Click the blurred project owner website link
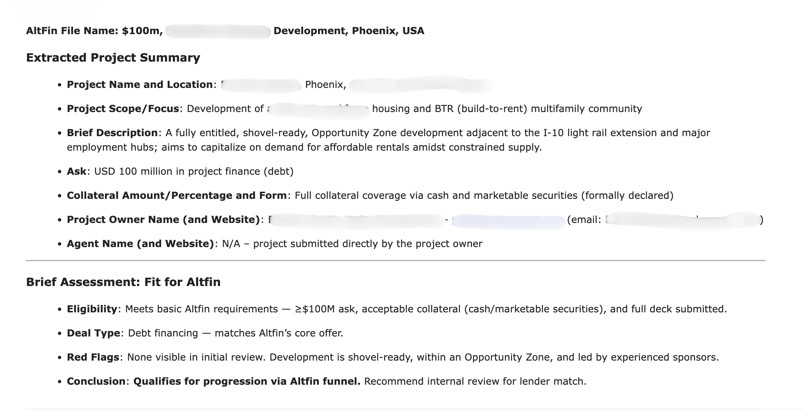The width and height of the screenshot is (803, 414). pos(508,221)
